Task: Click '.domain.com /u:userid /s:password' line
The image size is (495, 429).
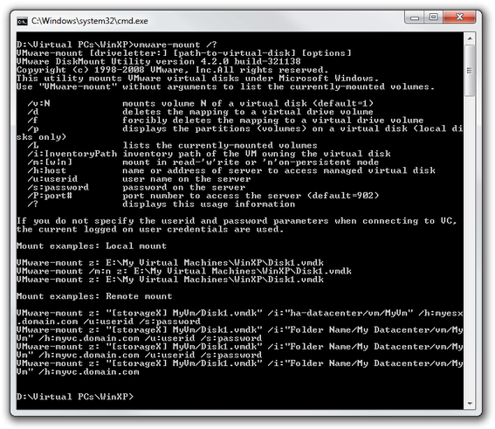Action: 108,322
